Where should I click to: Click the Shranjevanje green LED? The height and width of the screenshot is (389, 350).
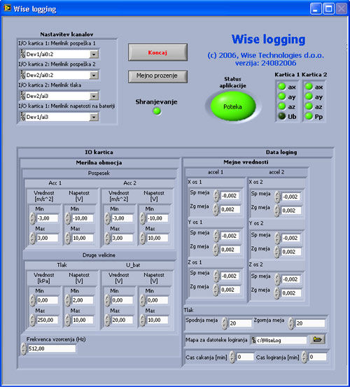coord(157,111)
